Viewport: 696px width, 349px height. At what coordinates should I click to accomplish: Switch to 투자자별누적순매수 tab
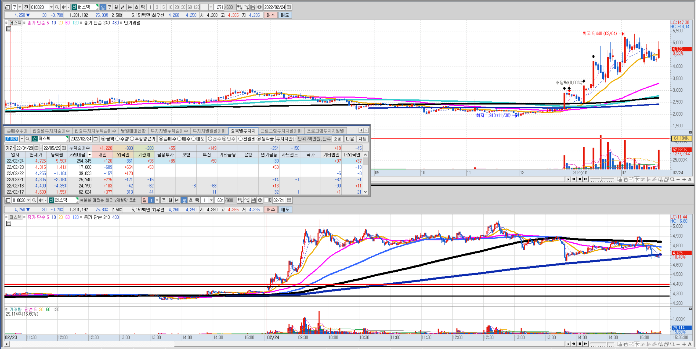pos(169,131)
